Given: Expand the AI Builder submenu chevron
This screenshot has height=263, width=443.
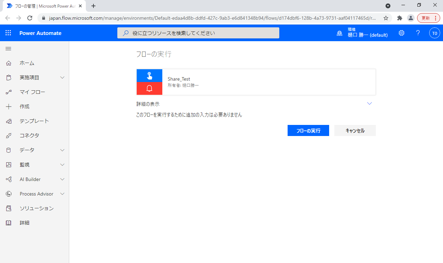Looking at the screenshot, I should pyautogui.click(x=62, y=179).
